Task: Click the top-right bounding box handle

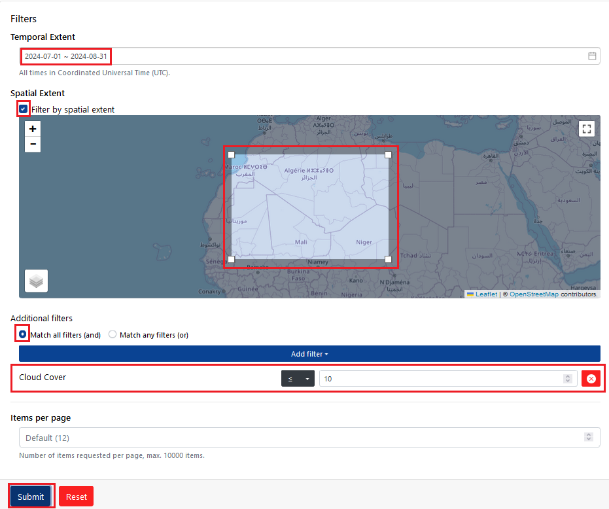Action: coord(388,154)
